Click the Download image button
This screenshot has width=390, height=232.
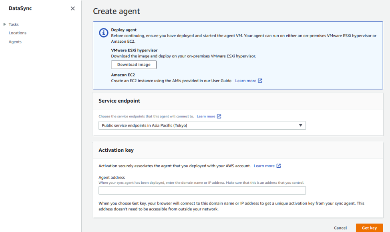tap(134, 65)
